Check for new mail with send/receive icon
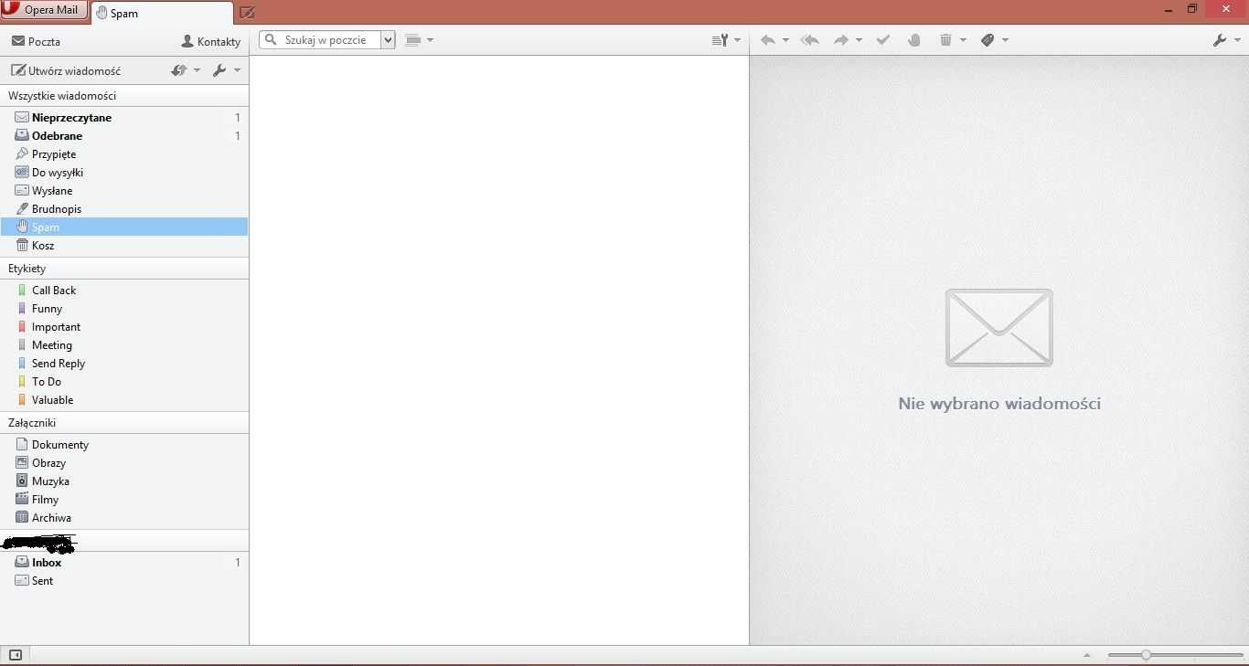This screenshot has height=666, width=1249. [179, 70]
